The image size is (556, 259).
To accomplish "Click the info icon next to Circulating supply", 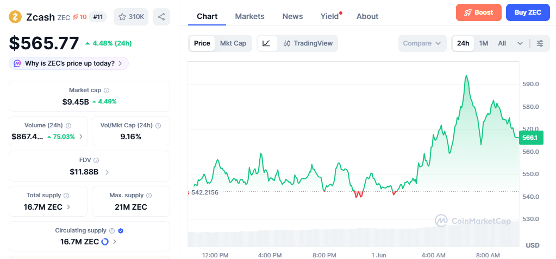I will click(112, 231).
